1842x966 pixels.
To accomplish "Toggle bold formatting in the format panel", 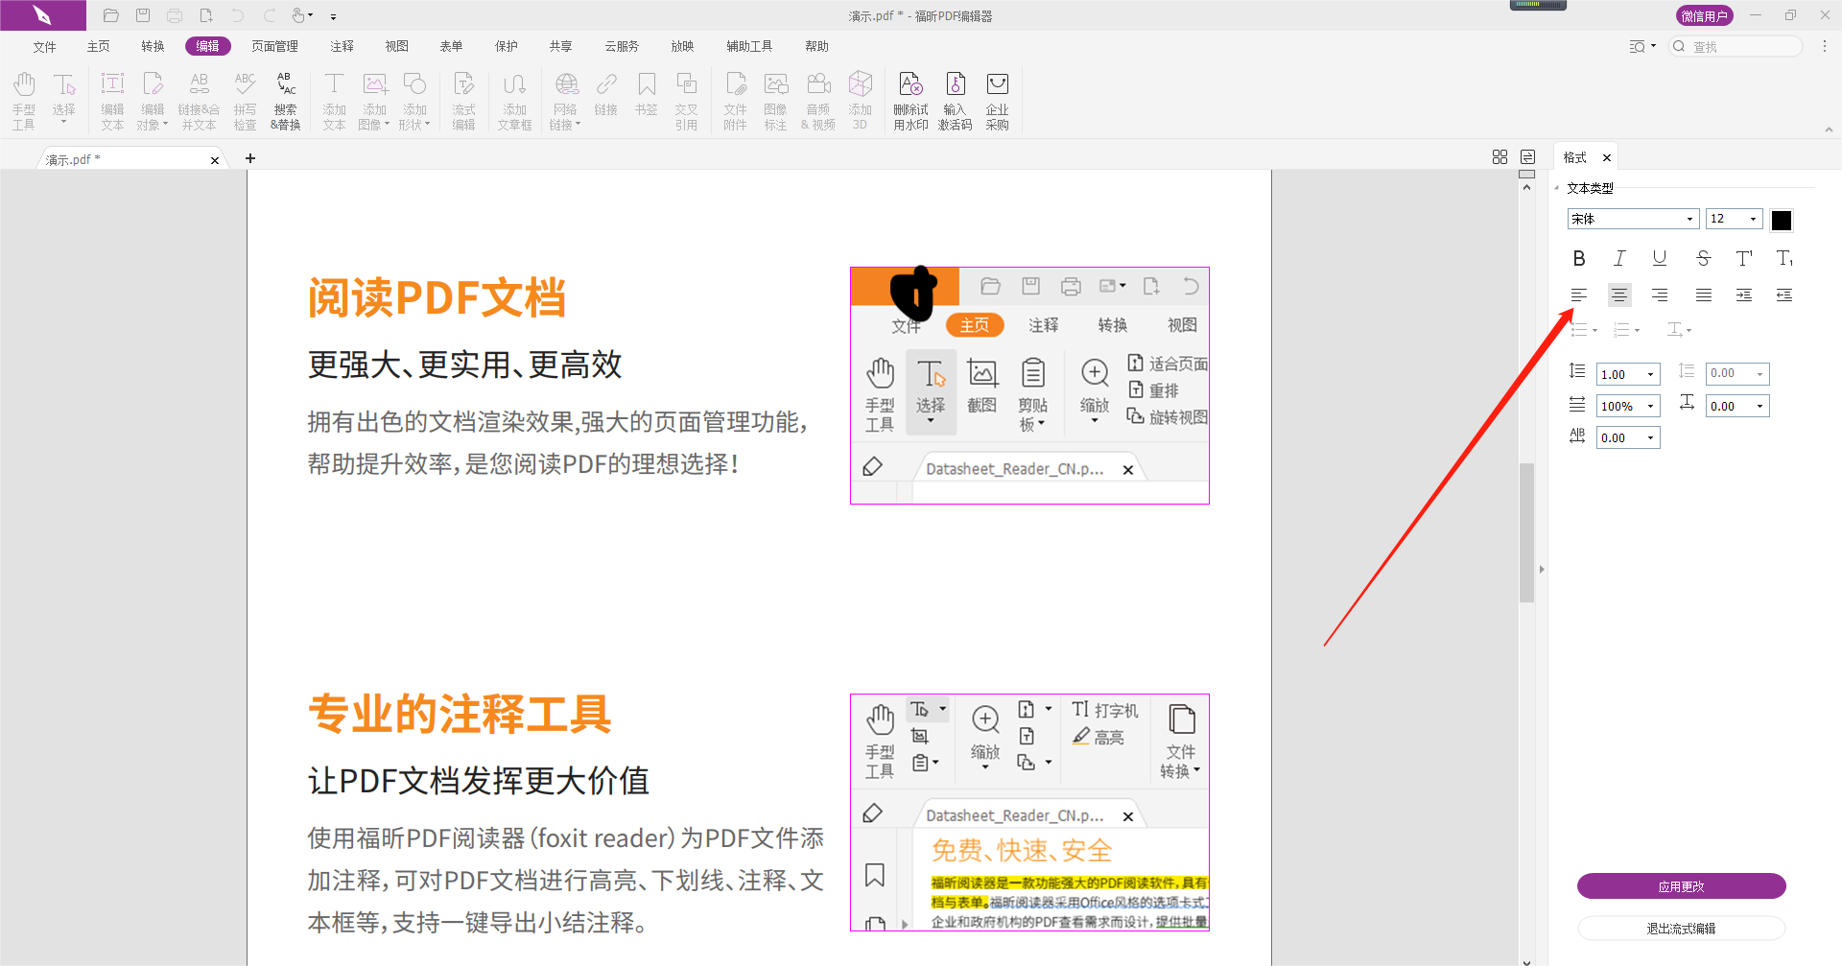I will (x=1579, y=258).
